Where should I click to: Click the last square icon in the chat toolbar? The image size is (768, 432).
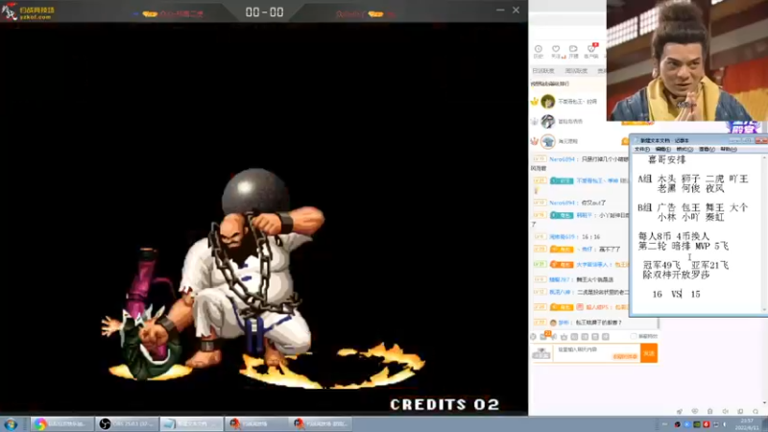(x=606, y=337)
